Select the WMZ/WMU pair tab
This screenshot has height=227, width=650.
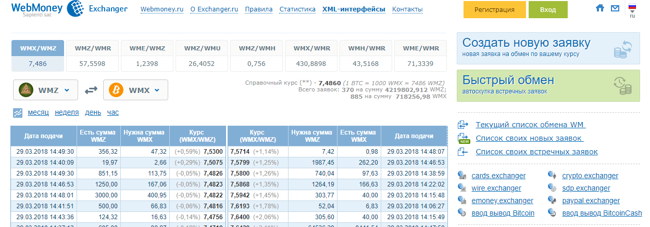click(202, 56)
